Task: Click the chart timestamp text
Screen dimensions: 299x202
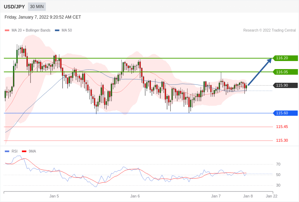Action: [x=43, y=17]
